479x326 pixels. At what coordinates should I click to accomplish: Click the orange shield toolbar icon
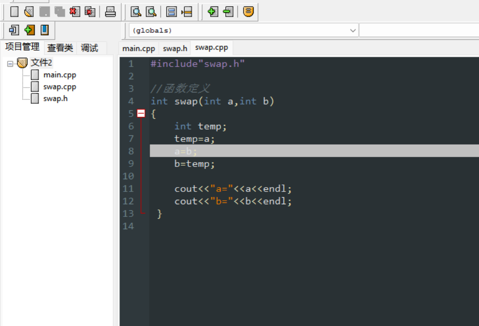pos(248,12)
